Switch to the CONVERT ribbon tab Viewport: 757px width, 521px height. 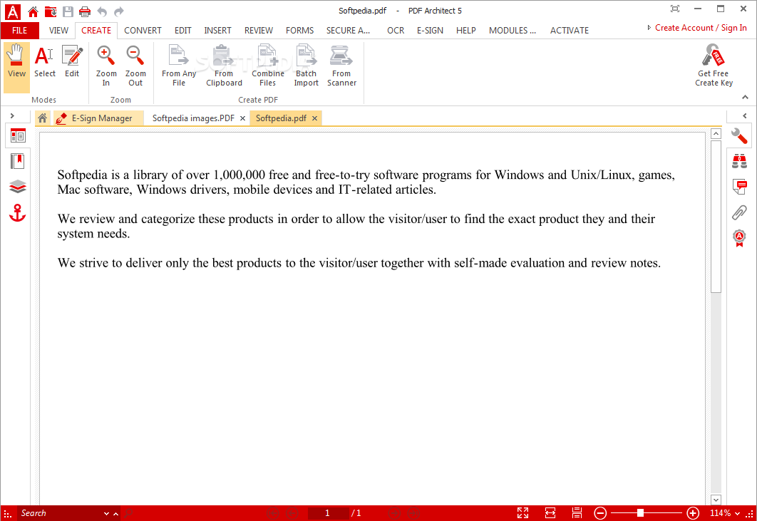143,31
